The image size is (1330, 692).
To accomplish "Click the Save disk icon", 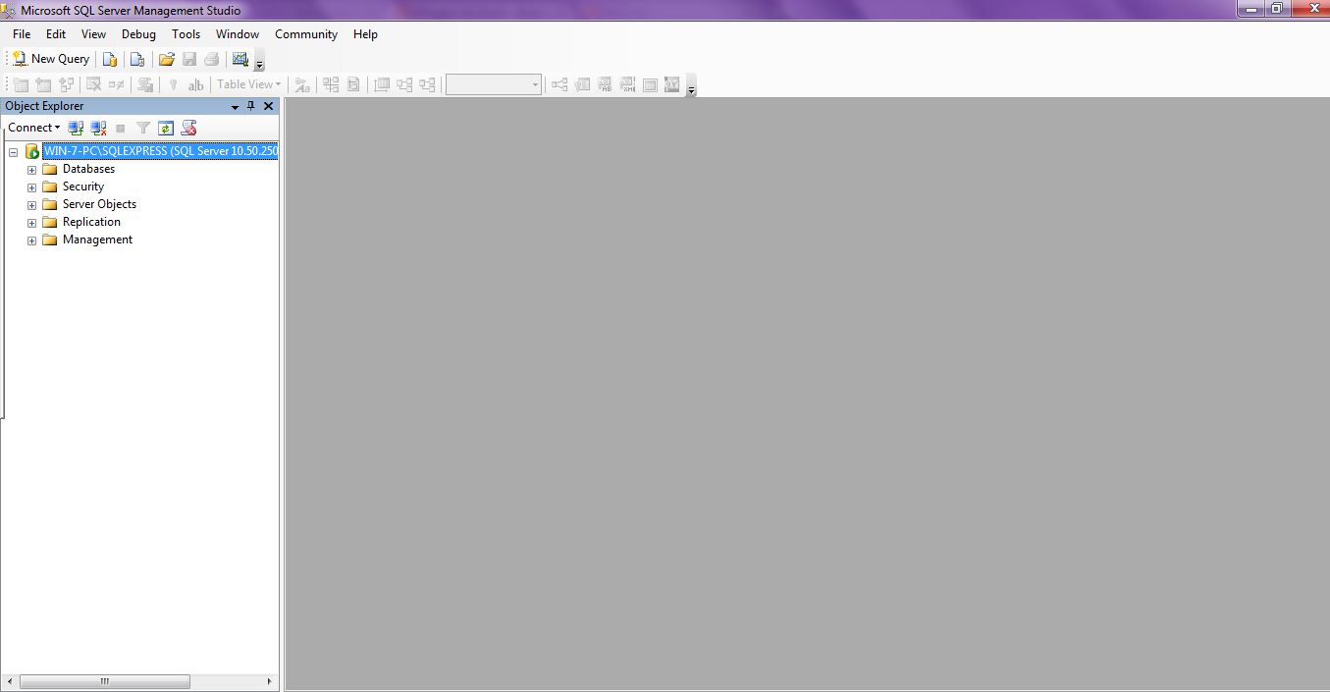I will click(189, 59).
